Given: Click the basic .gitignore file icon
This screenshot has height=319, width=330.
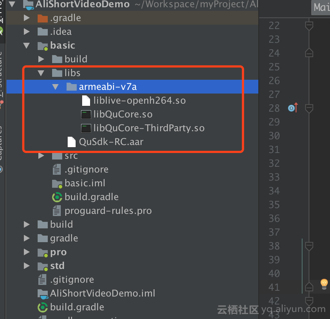Looking at the screenshot, I should coord(57,169).
